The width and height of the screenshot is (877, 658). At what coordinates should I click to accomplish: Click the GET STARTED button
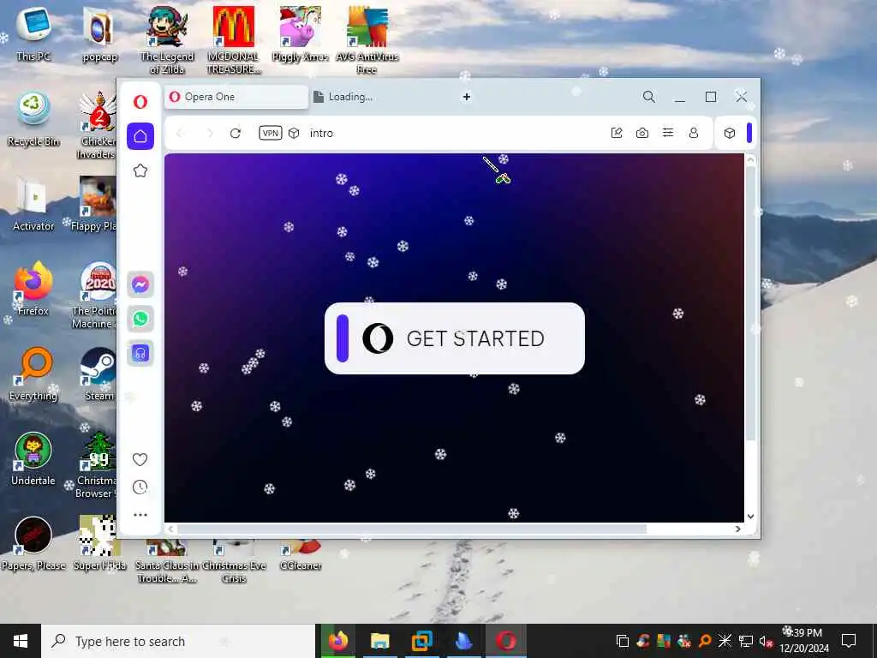454,338
